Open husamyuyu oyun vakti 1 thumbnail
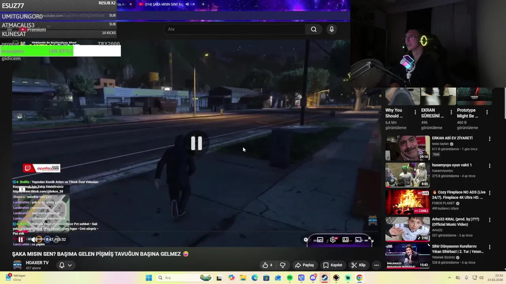Screen dimensions: 506x284 (408, 175)
